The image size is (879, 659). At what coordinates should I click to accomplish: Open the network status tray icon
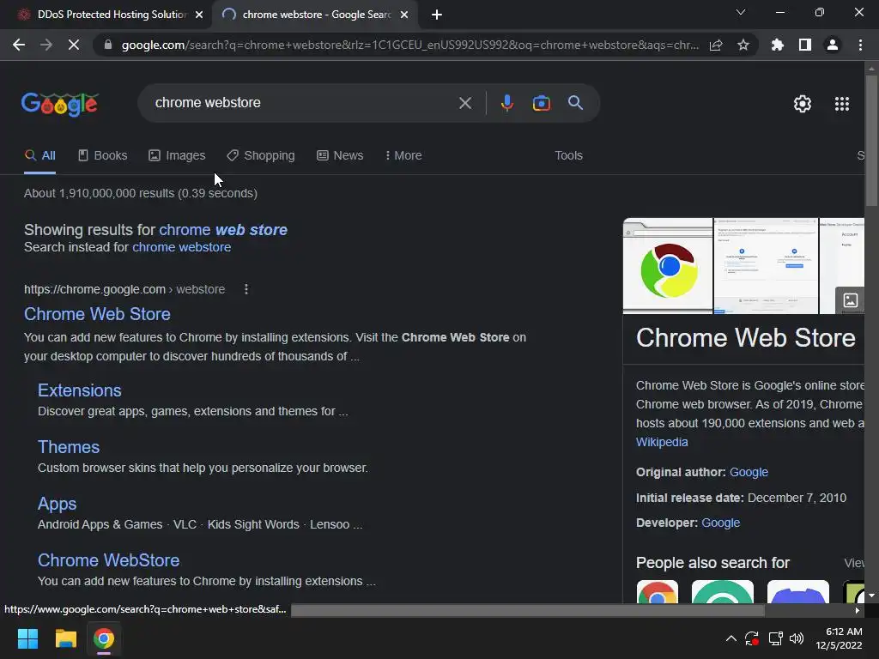775,638
